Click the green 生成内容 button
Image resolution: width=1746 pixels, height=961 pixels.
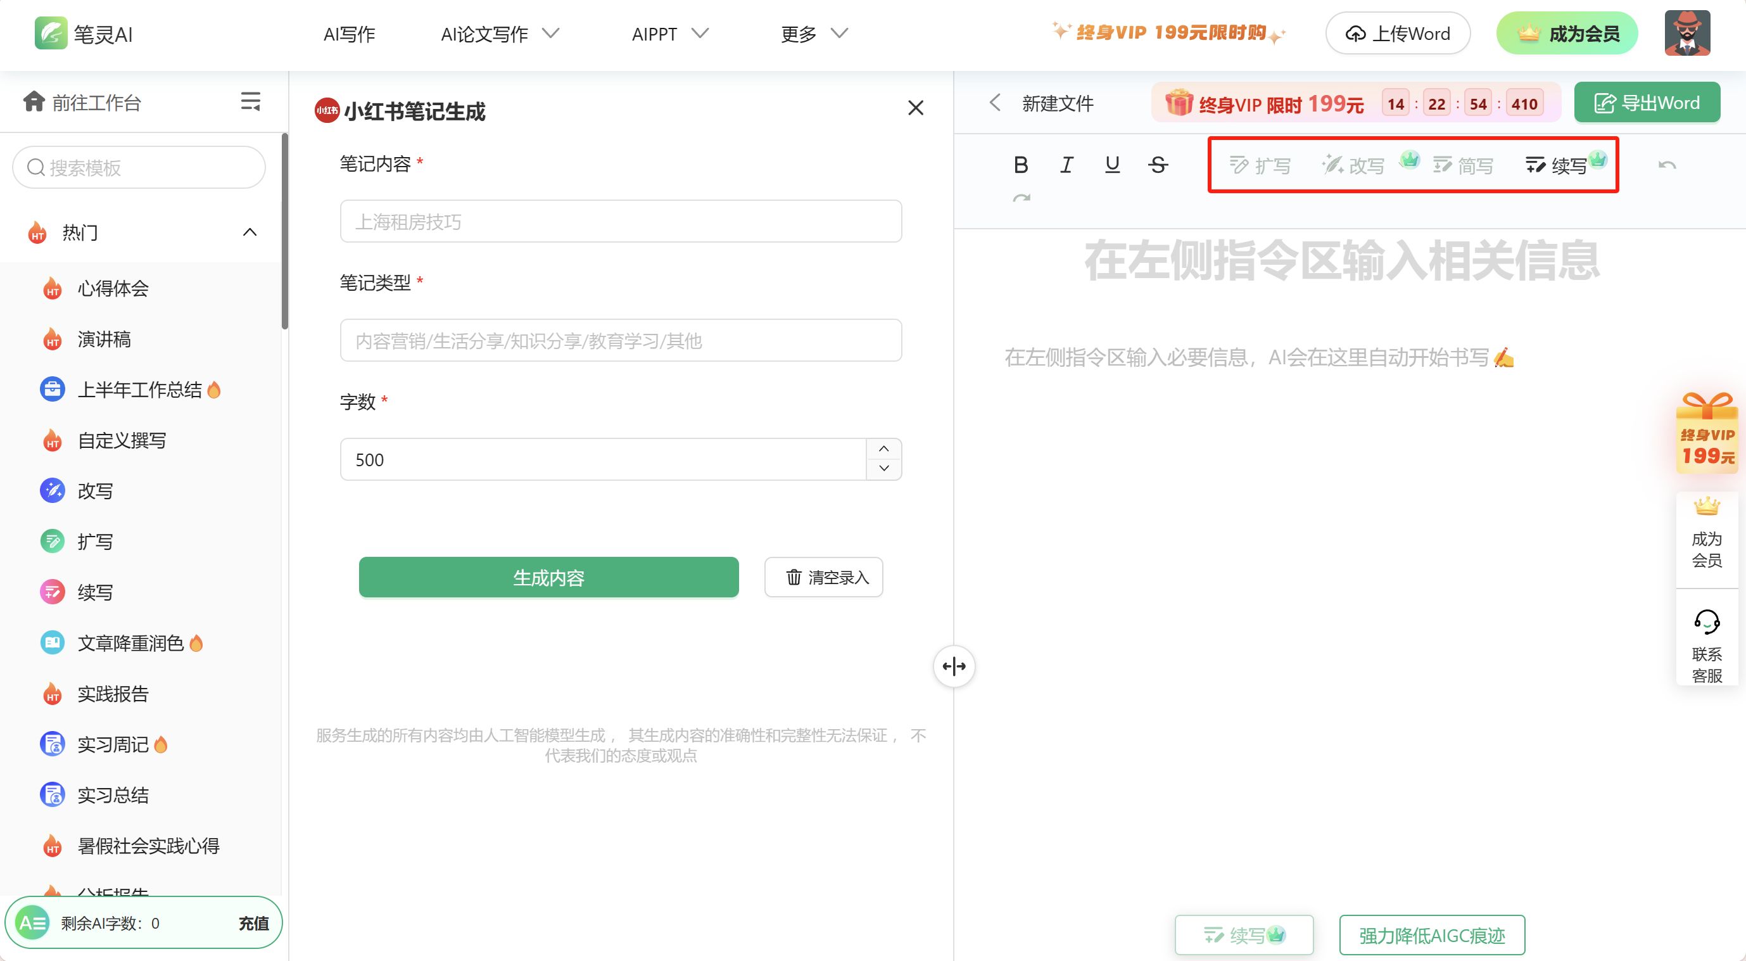548,577
